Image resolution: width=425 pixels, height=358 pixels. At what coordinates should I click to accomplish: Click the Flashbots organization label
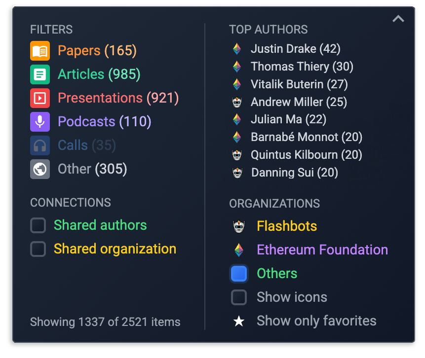[287, 226]
